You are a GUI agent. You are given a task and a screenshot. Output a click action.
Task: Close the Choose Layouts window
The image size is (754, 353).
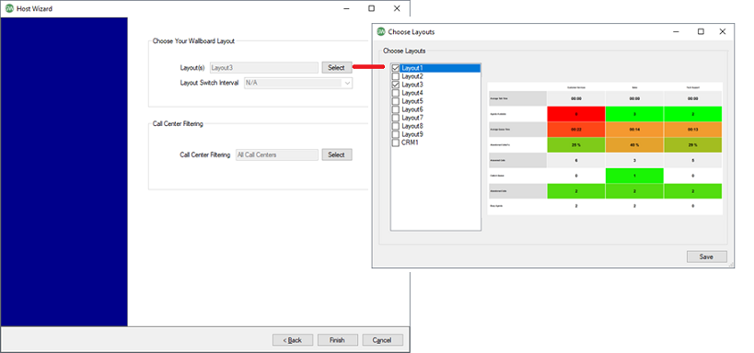point(723,31)
